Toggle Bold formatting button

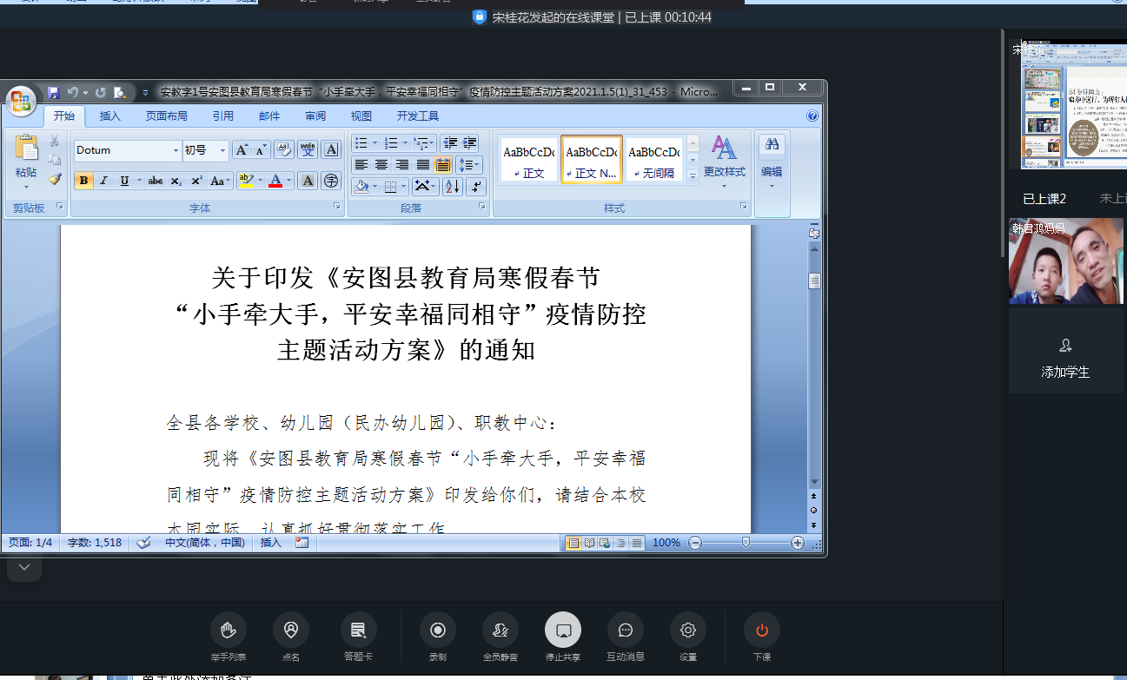[x=83, y=181]
